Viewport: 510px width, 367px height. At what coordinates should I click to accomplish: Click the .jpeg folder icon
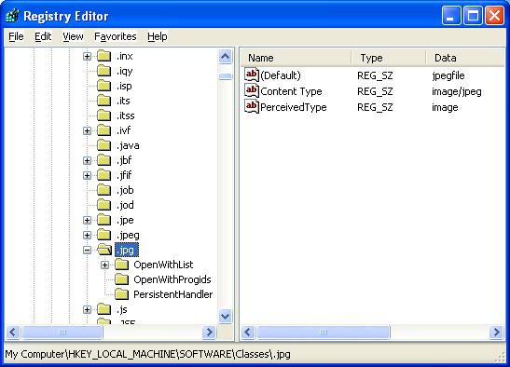[103, 235]
